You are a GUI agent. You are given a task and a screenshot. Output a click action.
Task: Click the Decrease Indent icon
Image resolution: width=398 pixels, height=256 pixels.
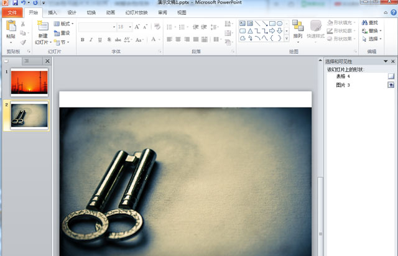pyautogui.click(x=195, y=27)
